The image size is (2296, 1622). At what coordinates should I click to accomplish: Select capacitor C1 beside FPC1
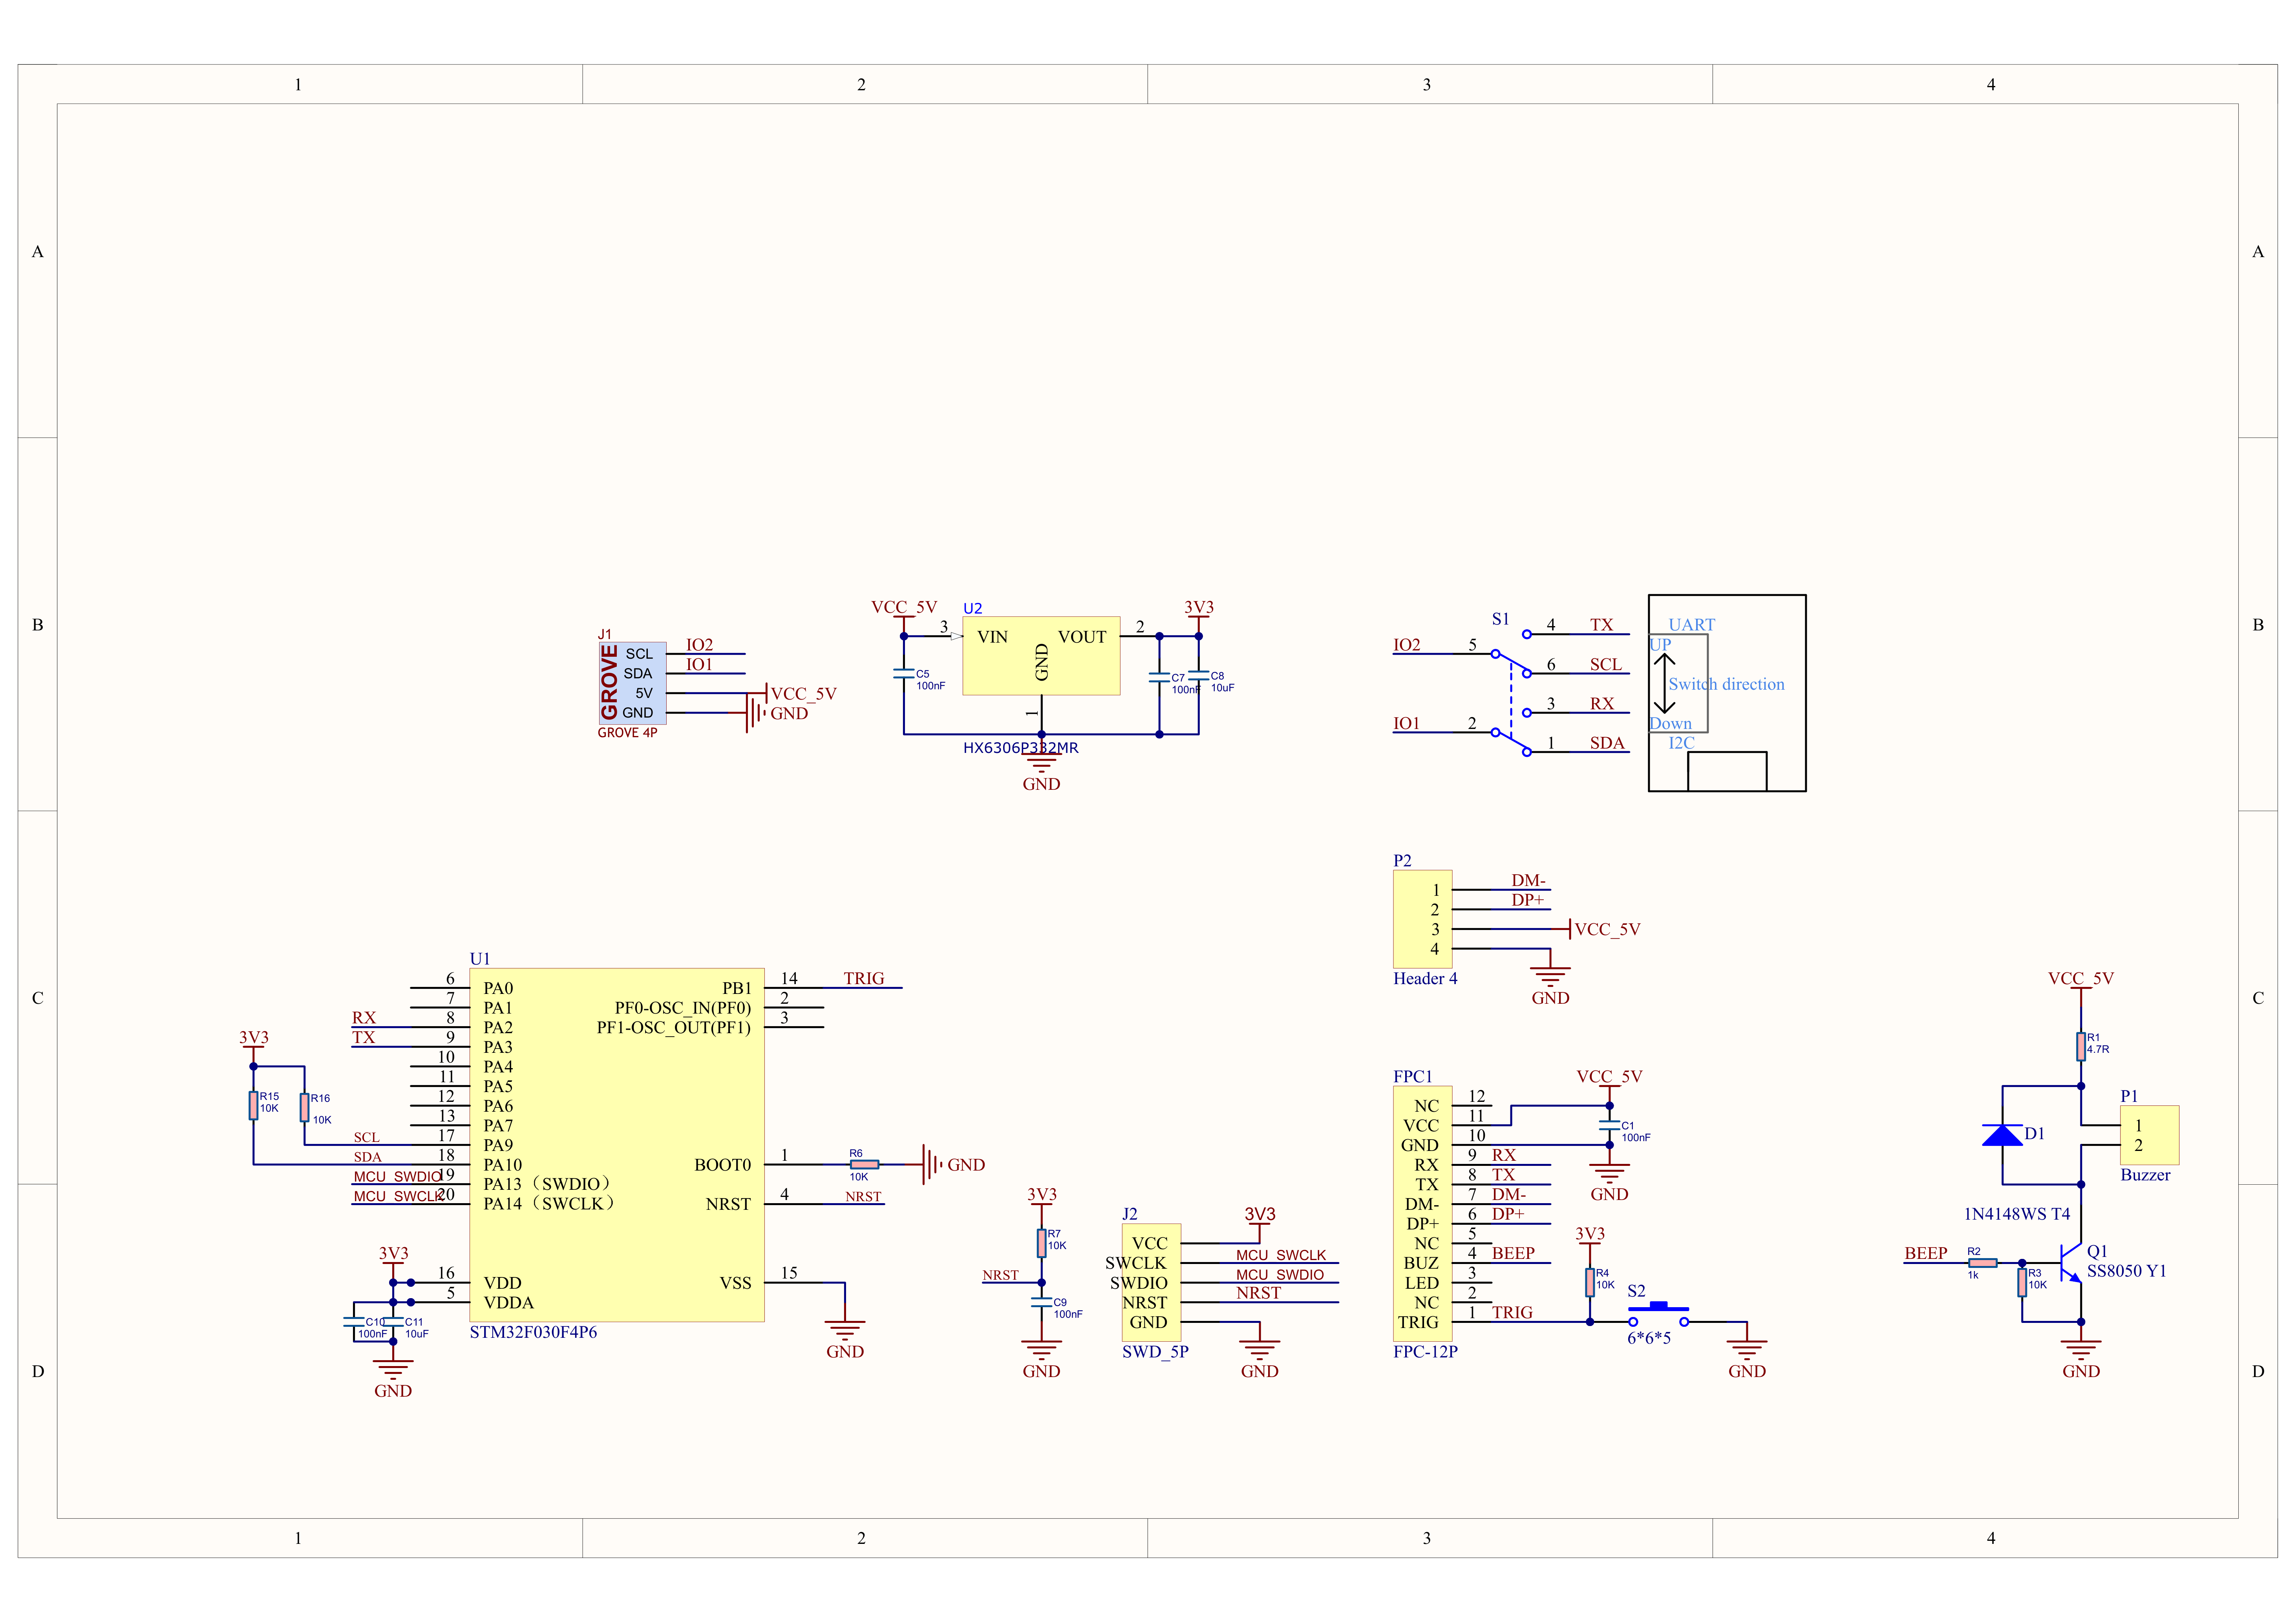pos(1609,1125)
